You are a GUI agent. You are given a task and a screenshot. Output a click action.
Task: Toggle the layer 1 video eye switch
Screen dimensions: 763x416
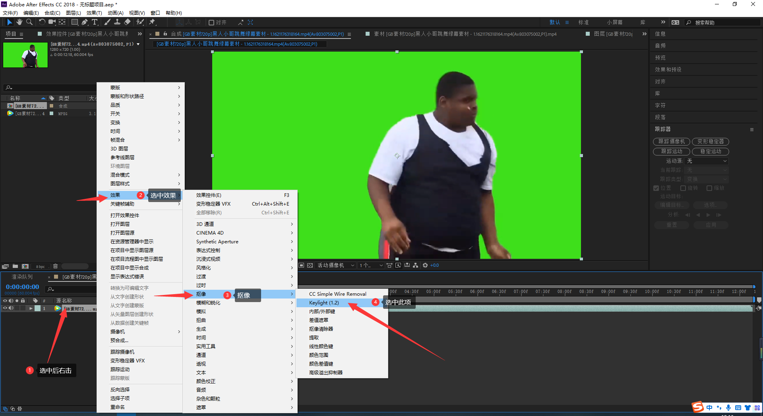coord(5,308)
